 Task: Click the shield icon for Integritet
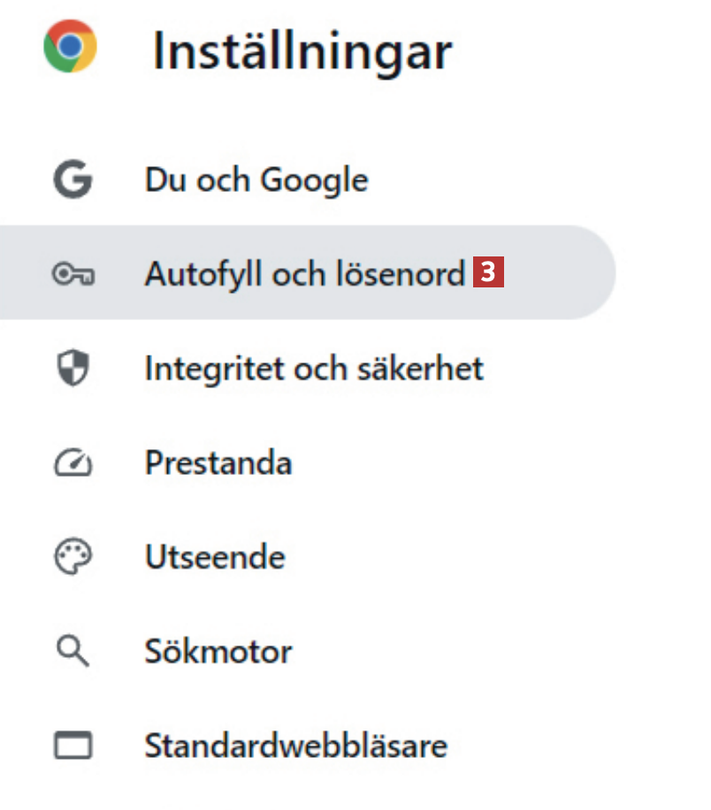coord(73,369)
